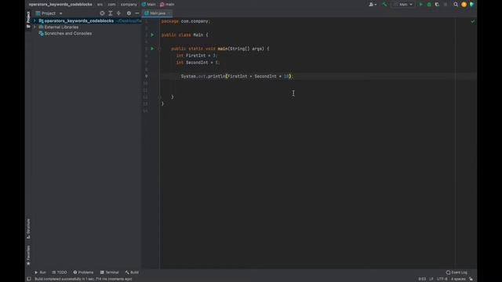
Task: Click the SecondInt declaration line
Action: click(198, 63)
